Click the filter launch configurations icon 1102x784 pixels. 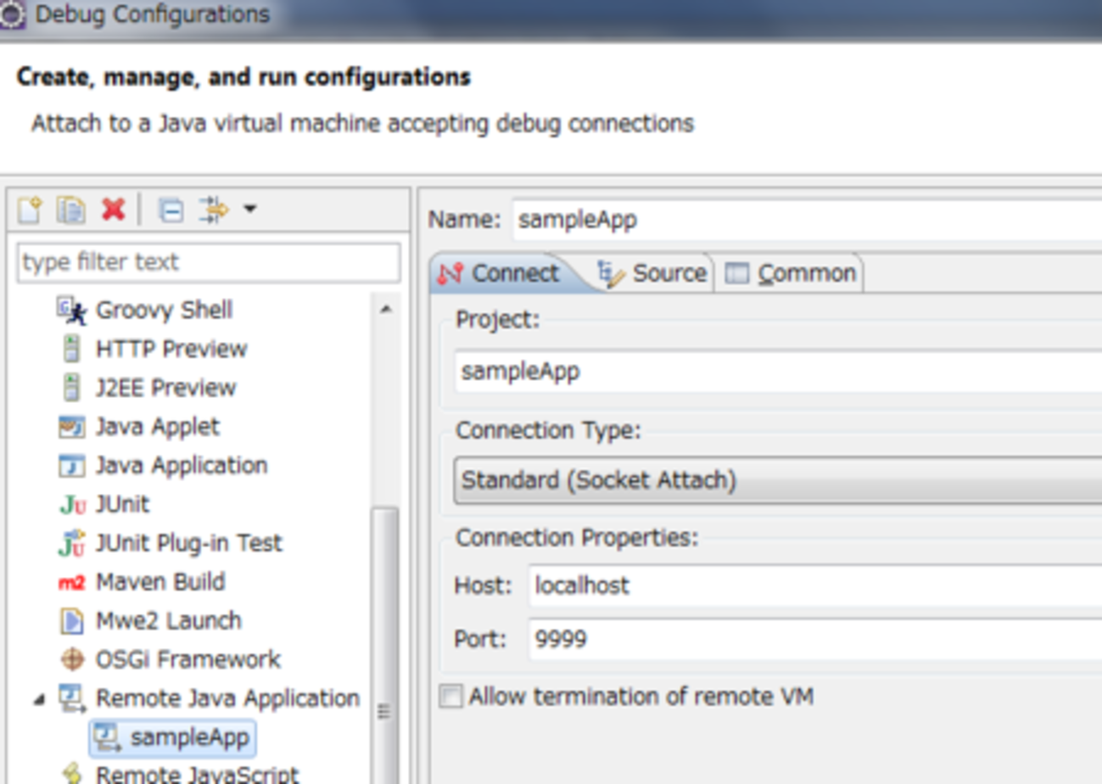[213, 210]
